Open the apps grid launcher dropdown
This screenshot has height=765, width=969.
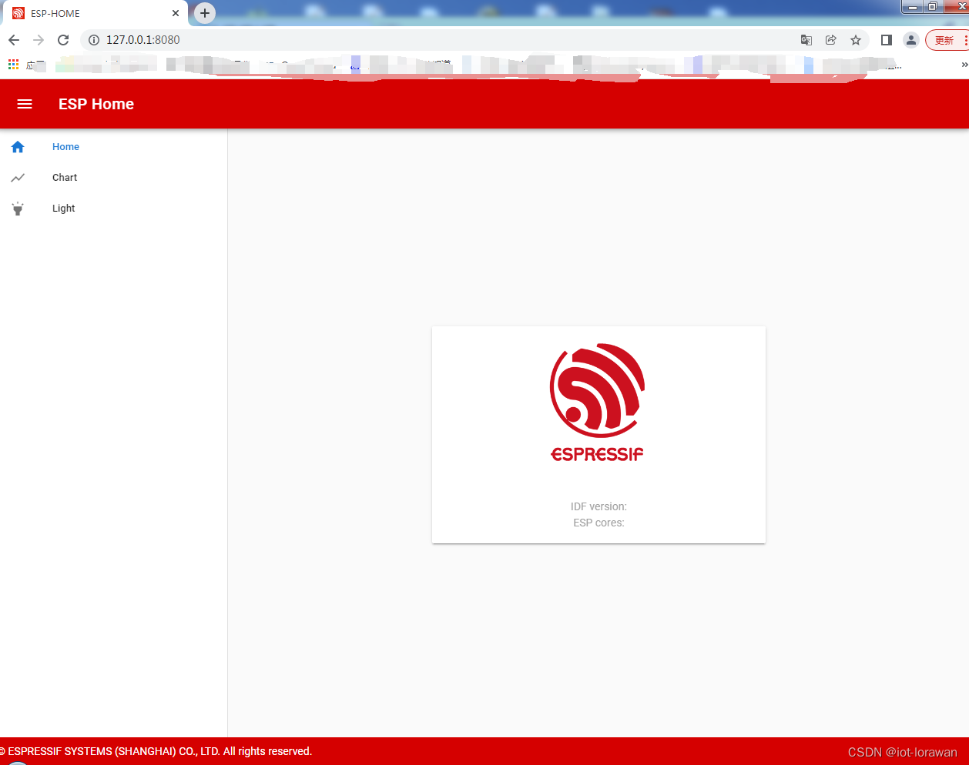point(12,64)
